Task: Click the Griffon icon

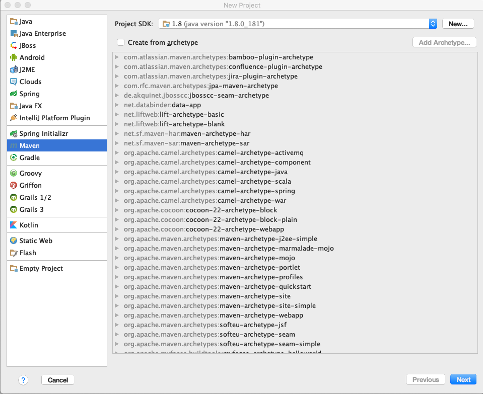Action: point(14,185)
